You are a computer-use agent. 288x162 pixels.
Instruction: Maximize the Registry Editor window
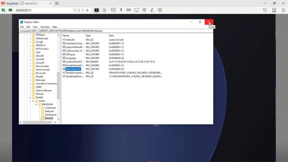pos(200,22)
